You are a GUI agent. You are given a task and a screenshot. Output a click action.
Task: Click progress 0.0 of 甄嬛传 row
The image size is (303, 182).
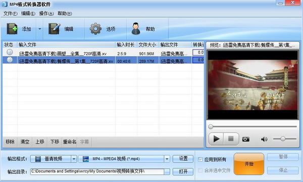point(198,60)
